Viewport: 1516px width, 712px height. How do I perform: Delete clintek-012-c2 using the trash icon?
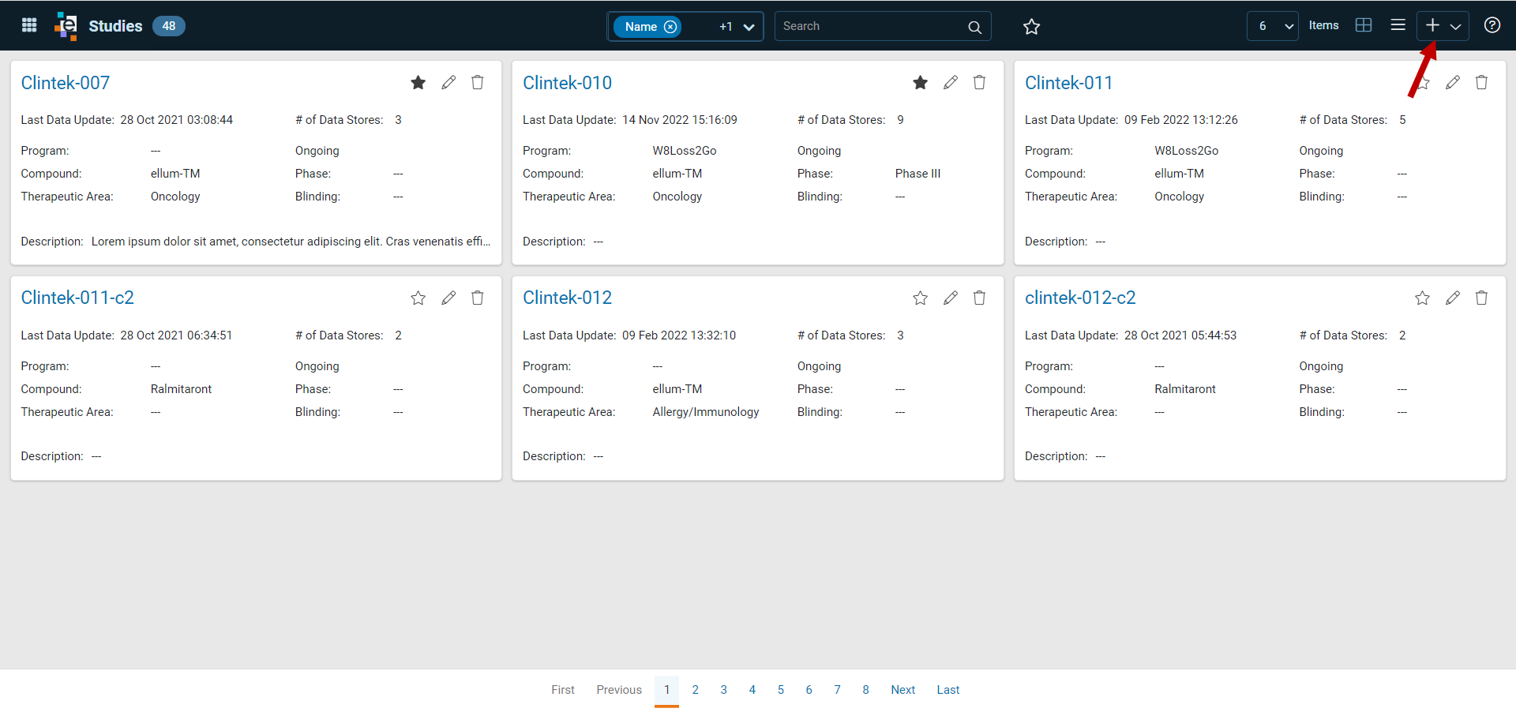click(x=1481, y=298)
